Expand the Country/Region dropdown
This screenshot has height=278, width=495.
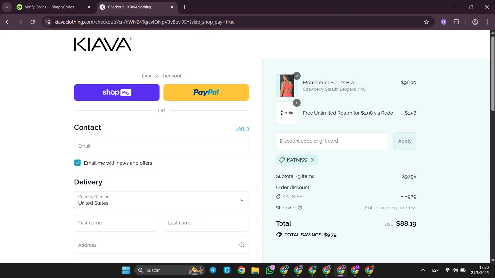point(161,200)
